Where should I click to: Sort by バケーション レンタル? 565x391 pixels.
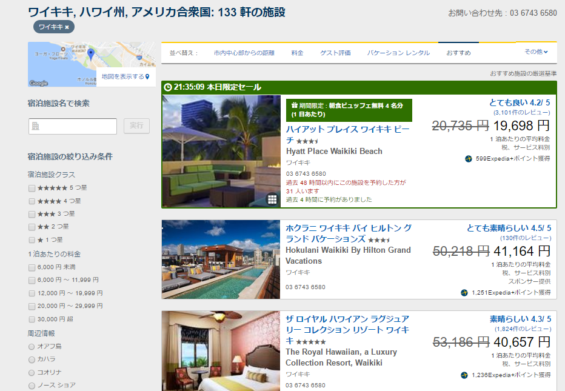398,53
